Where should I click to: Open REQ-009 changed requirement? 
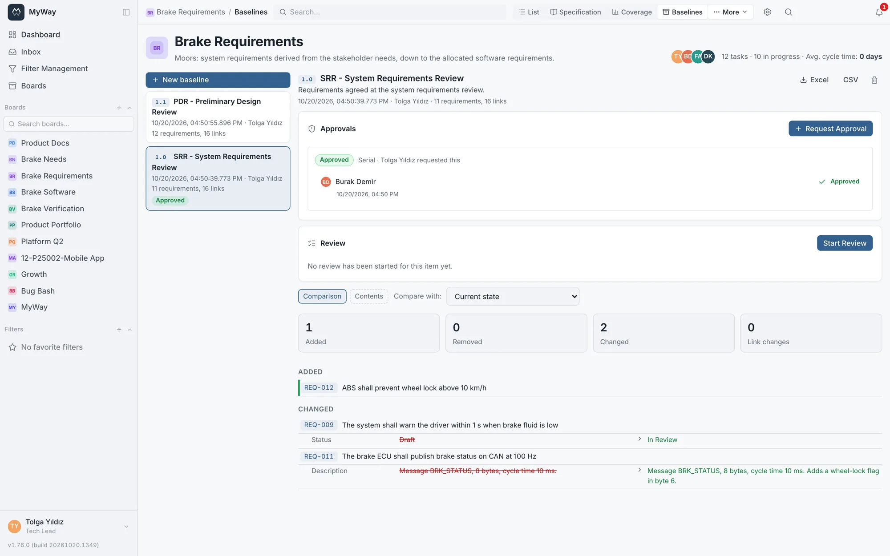click(319, 425)
